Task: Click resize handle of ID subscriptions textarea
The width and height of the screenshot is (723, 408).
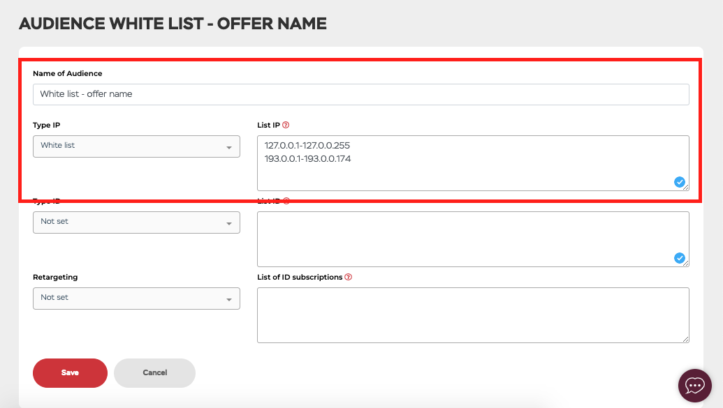Action: (x=686, y=340)
